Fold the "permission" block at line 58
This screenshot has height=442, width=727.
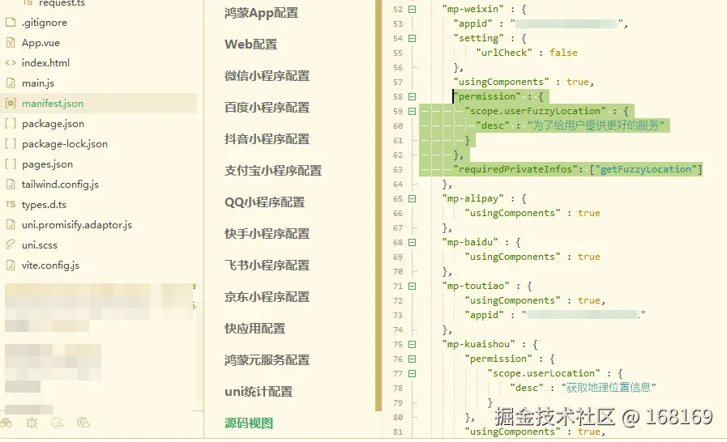[x=413, y=97]
